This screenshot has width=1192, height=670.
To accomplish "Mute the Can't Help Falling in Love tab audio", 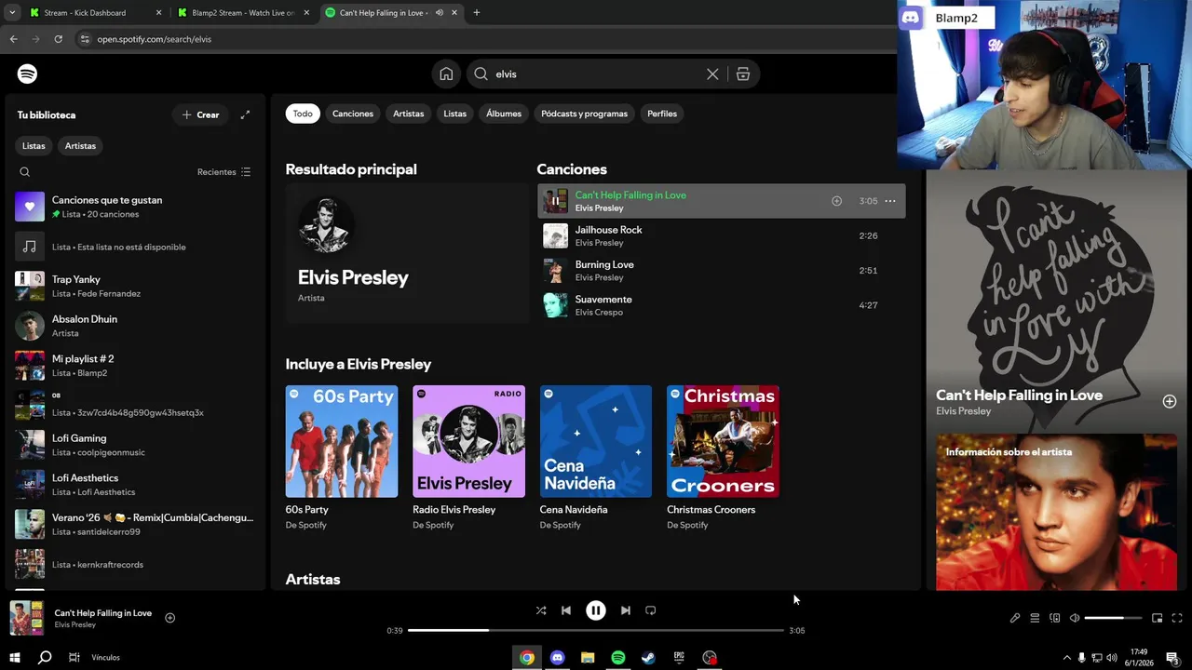I will (440, 13).
